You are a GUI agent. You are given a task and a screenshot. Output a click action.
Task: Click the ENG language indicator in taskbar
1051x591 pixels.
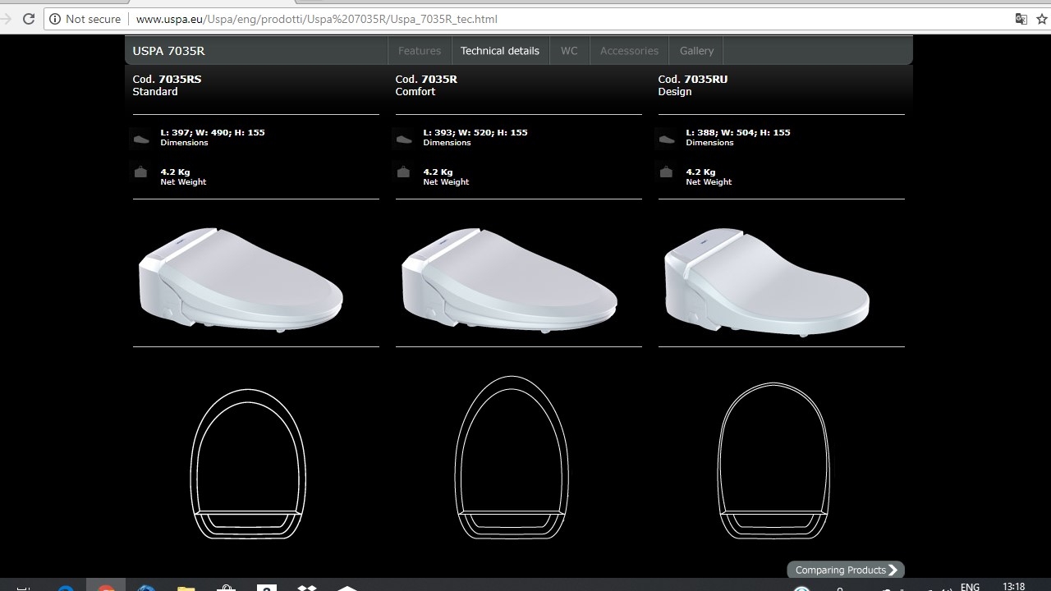(970, 586)
